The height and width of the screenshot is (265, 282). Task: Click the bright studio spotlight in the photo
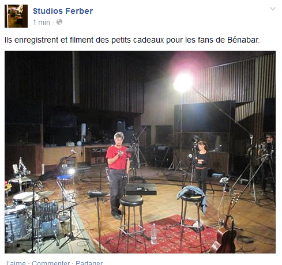click(x=183, y=82)
